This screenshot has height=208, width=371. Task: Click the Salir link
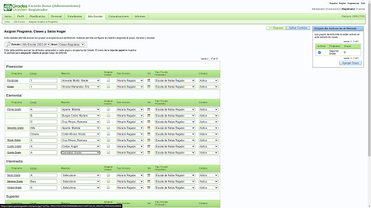point(363,3)
